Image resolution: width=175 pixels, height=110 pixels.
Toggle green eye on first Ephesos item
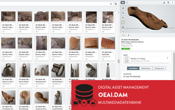(3, 32)
